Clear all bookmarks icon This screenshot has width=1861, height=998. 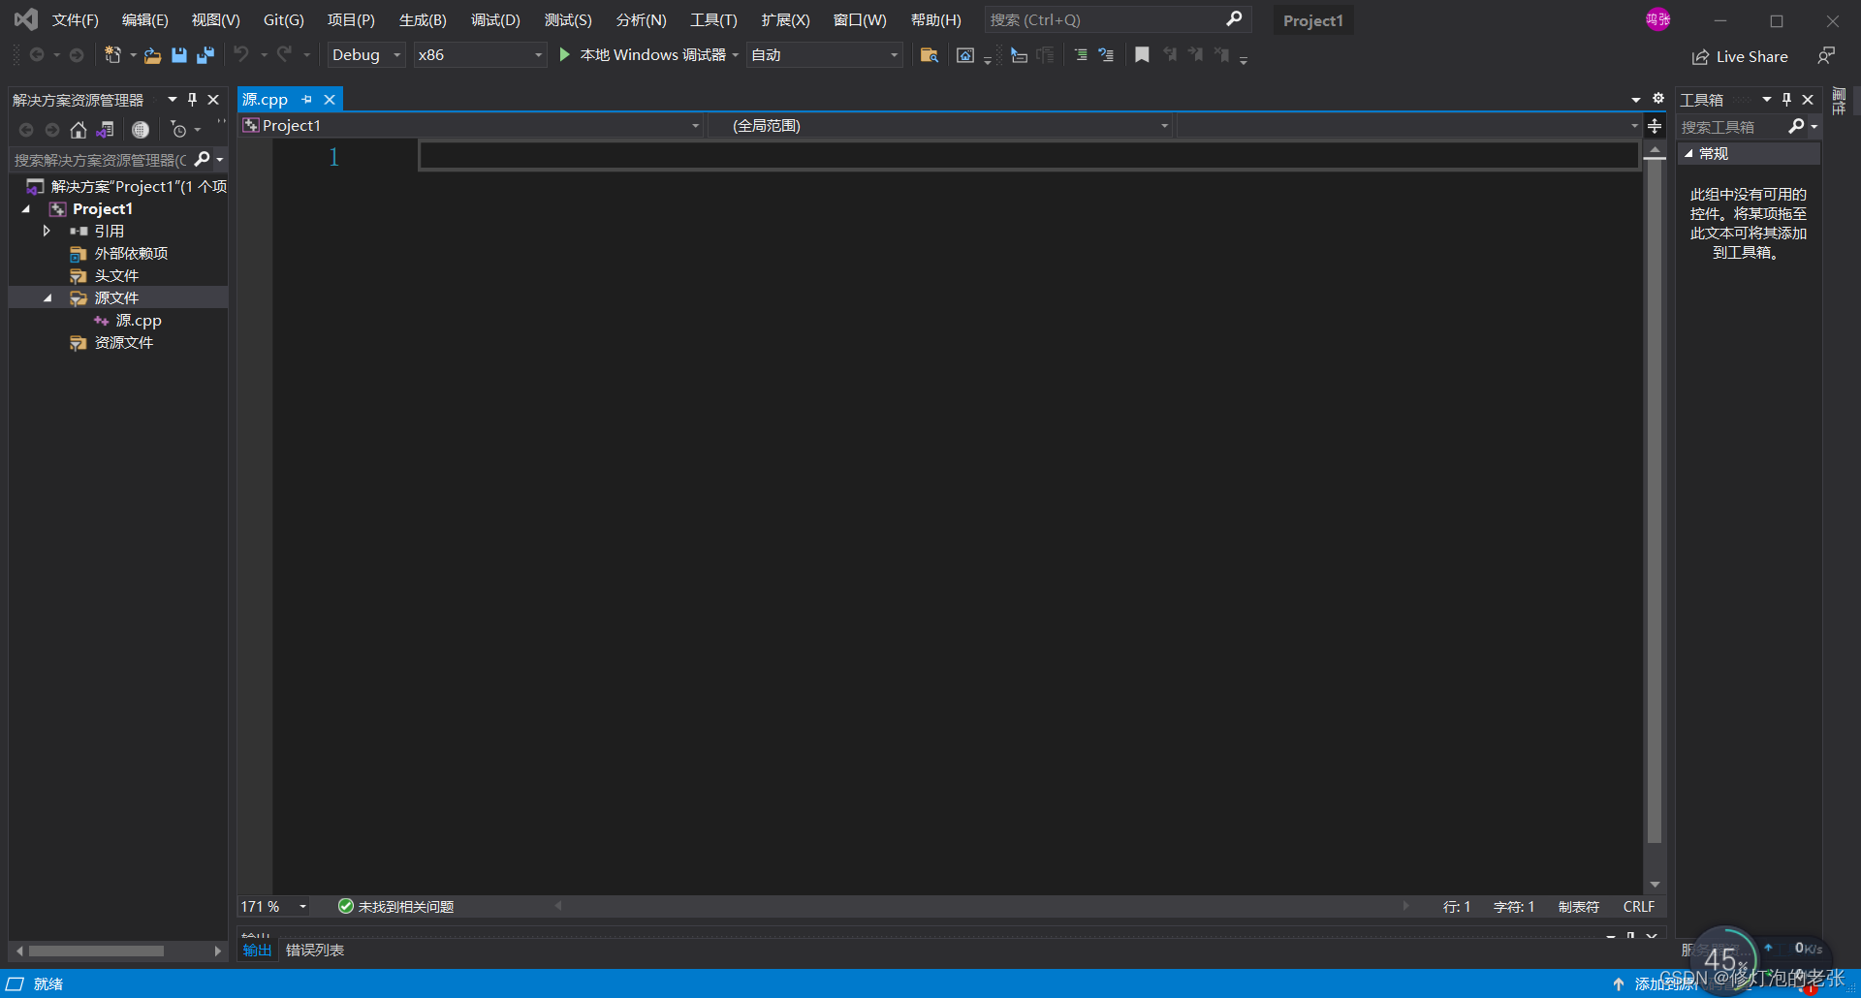(x=1221, y=55)
